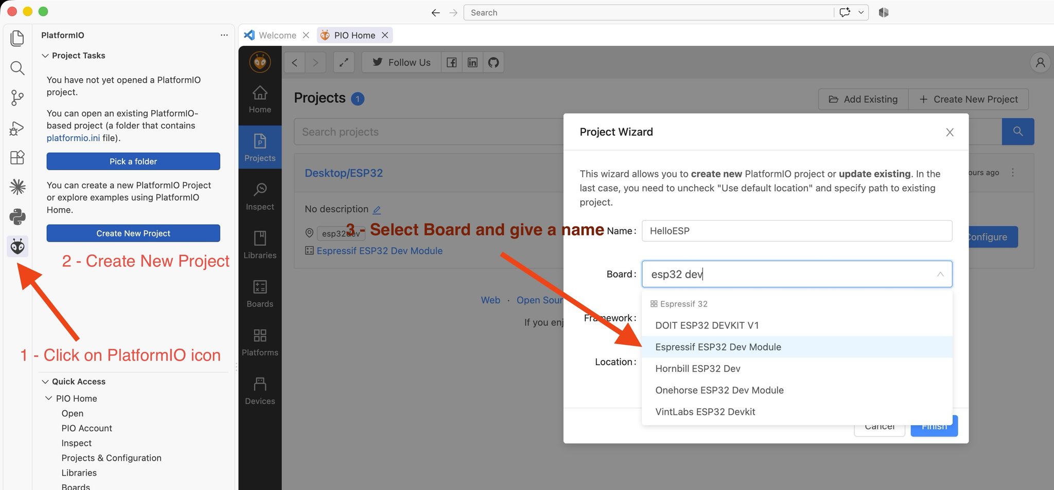Select the PIO Home tab

pos(354,35)
